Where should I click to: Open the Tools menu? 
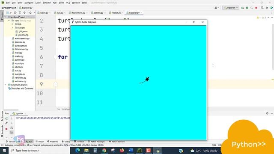point(61,3)
